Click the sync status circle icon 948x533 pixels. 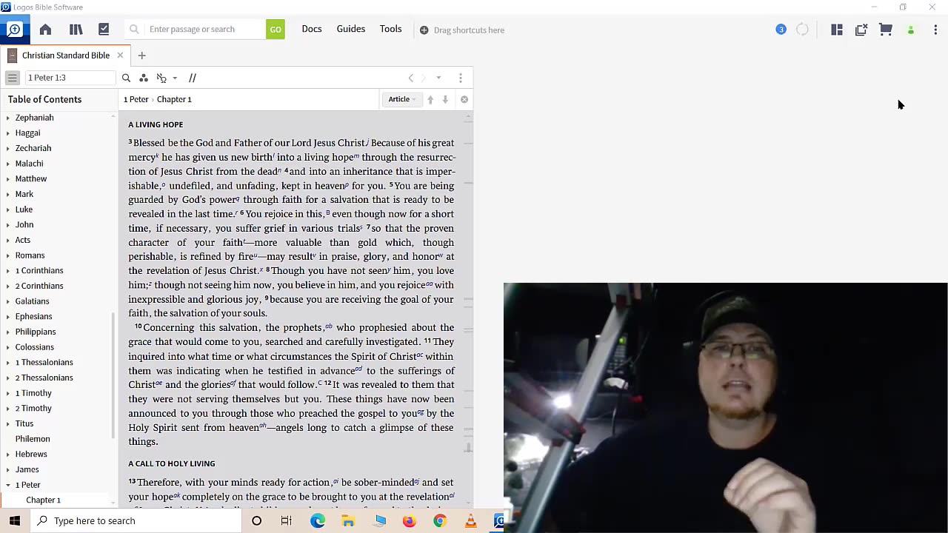pos(802,30)
